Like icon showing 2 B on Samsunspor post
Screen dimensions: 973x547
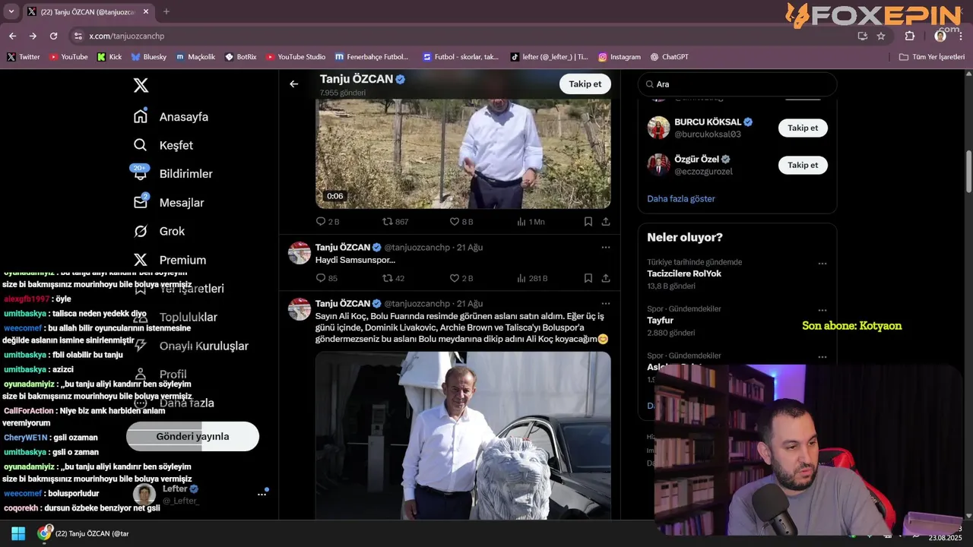click(455, 278)
